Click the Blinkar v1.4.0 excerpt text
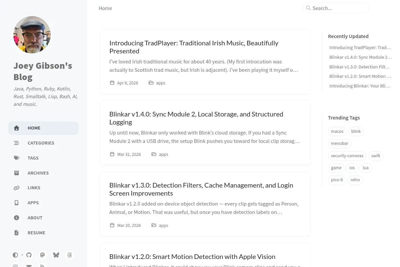The image size is (400, 267). coord(205,137)
